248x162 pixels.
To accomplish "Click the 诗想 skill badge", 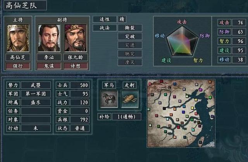I will 76,66.
